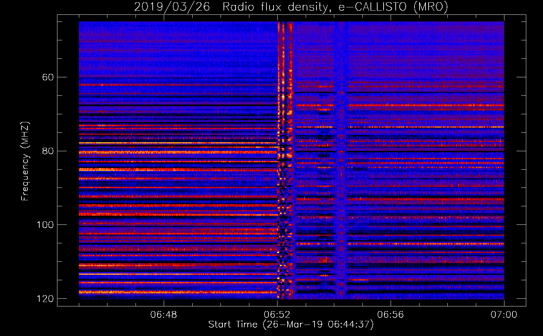This screenshot has height=336, width=543.
Task: Click the '80' frequency tick label
Action: pos(48,151)
